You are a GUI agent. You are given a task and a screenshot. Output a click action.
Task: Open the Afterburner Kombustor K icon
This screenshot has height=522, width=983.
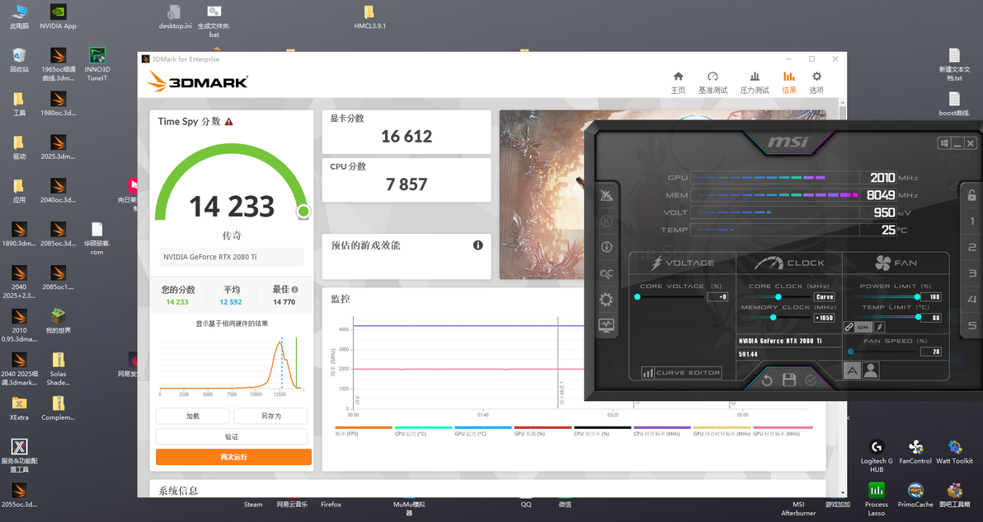pos(605,221)
